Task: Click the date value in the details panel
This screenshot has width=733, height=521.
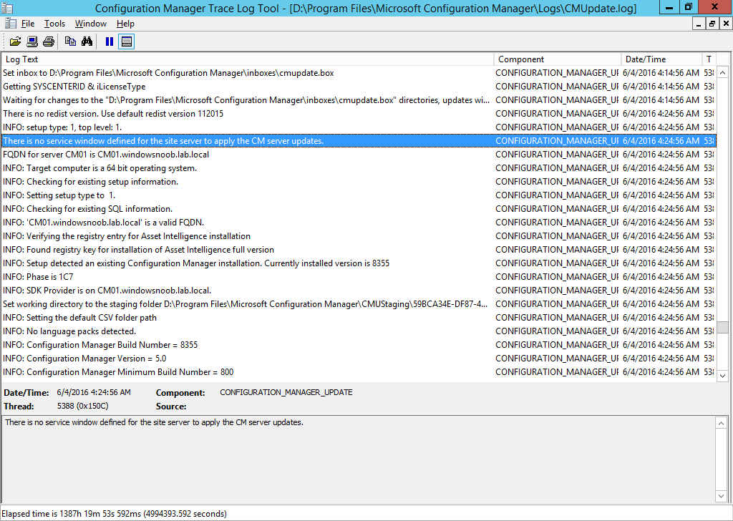Action: click(94, 392)
